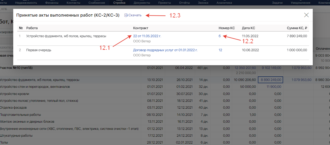This screenshot has width=330, height=145.
Task: Open Уведомления in the top bar
Action: [x=301, y=3]
